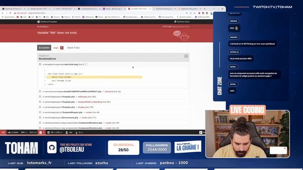This screenshot has width=303, height=170.
Task: Close the Variable "title" does not exist tab
Action: (x=150, y=8)
